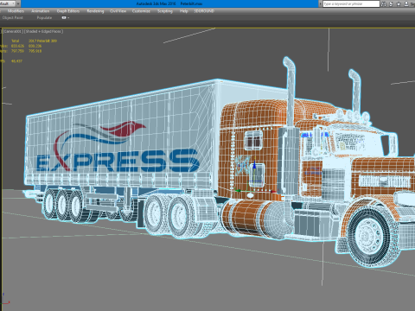Open the Camera001 viewport label menu
The width and height of the screenshot is (415, 311).
tap(12, 31)
